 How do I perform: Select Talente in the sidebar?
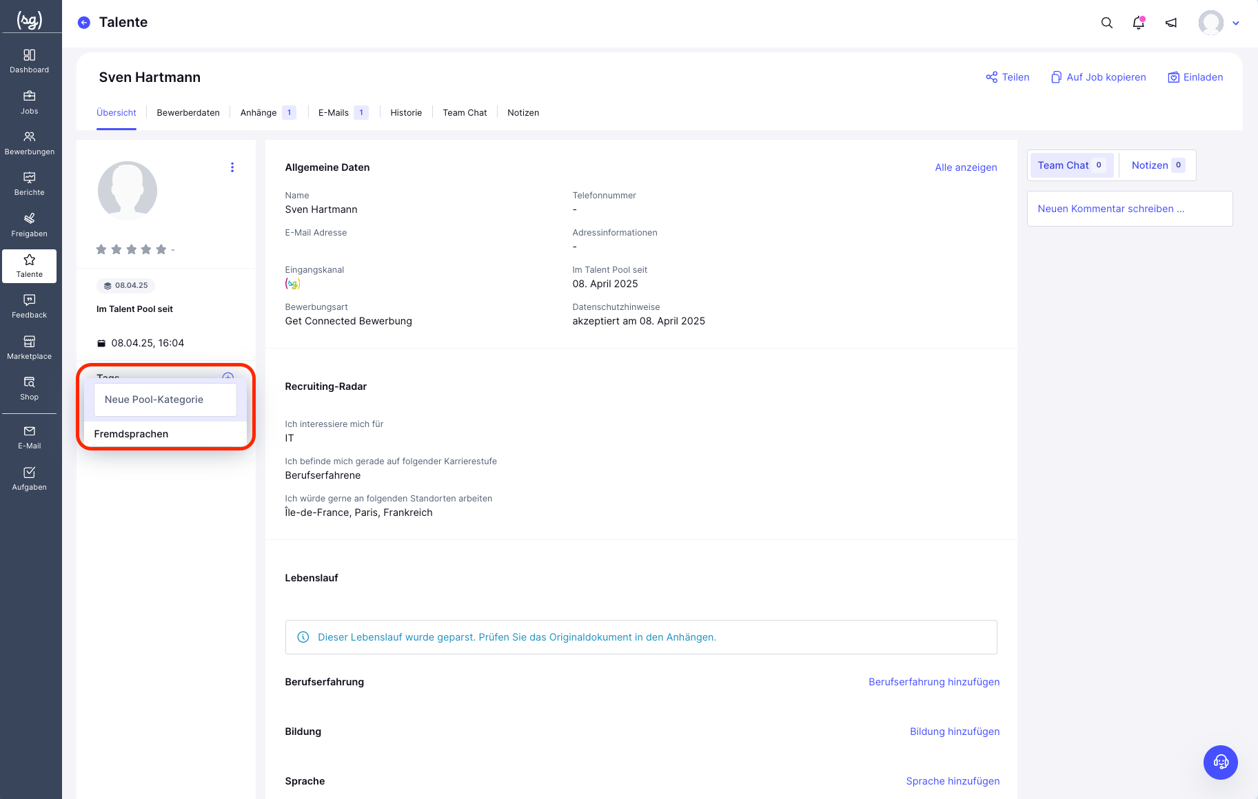(30, 266)
